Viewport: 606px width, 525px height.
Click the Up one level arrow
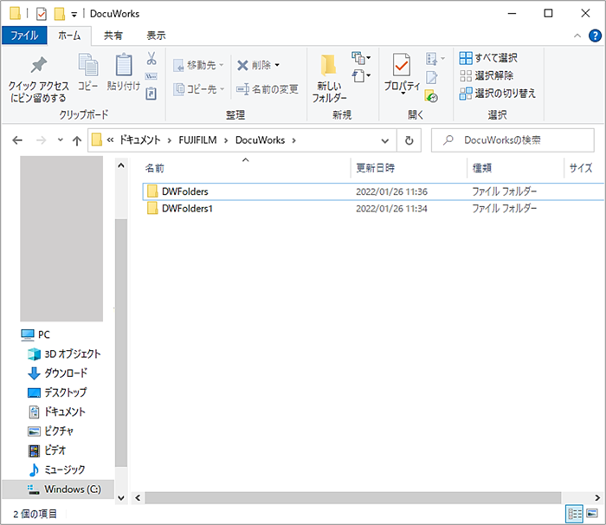77,140
